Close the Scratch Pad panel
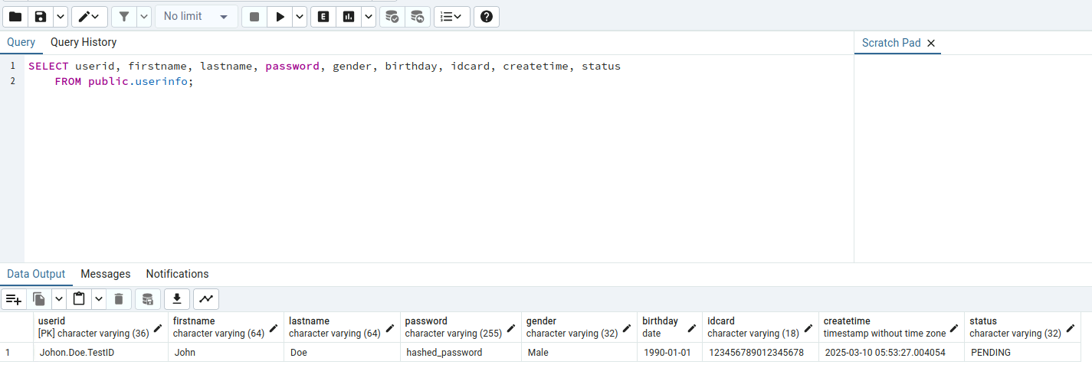The height and width of the screenshot is (368, 1092). click(x=931, y=44)
